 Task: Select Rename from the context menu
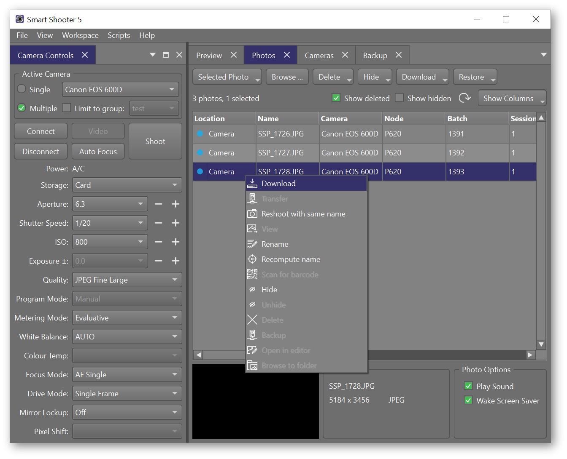pyautogui.click(x=275, y=244)
